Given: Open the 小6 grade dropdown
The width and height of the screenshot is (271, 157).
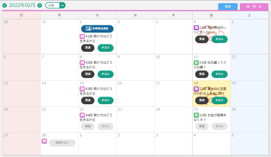Looking at the screenshot, I should (55, 5).
